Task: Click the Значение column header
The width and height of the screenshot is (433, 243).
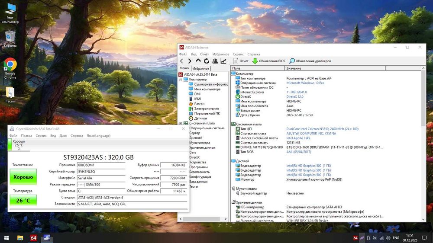Action: coord(335,68)
